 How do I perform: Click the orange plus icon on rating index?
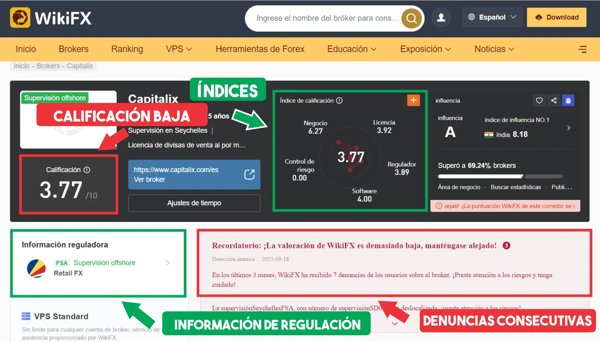(x=413, y=100)
